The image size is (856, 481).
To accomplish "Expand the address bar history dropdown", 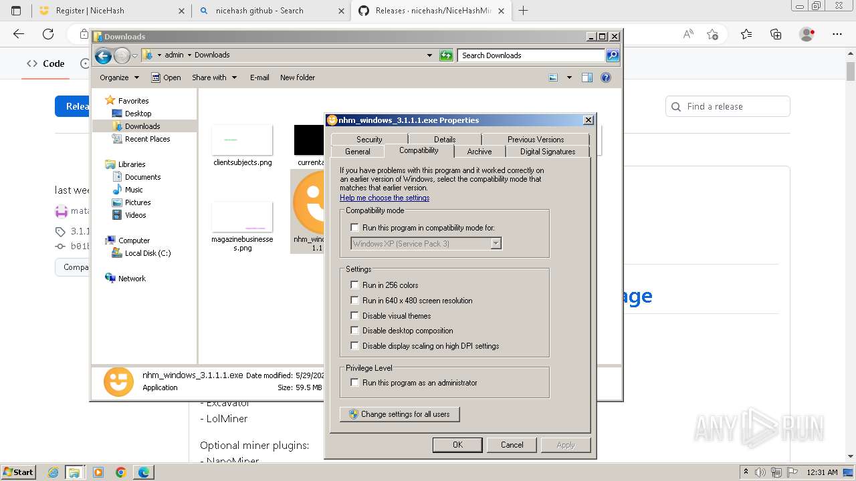I will [x=429, y=55].
